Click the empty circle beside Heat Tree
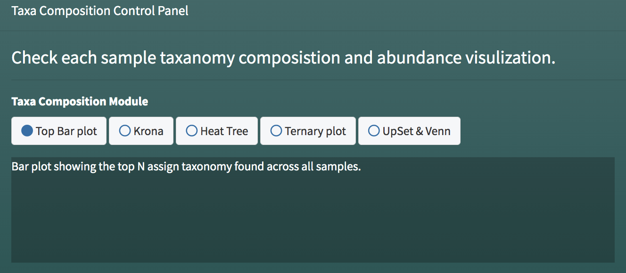The width and height of the screenshot is (626, 273). tap(192, 131)
